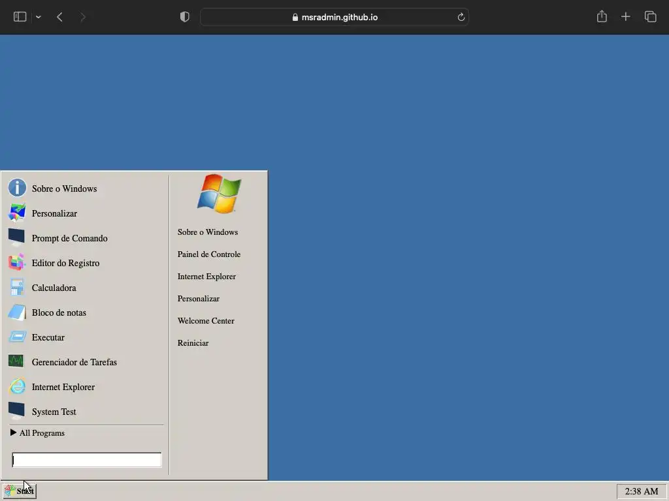The width and height of the screenshot is (669, 501).
Task: Select Personalizar in right column
Action: click(199, 299)
